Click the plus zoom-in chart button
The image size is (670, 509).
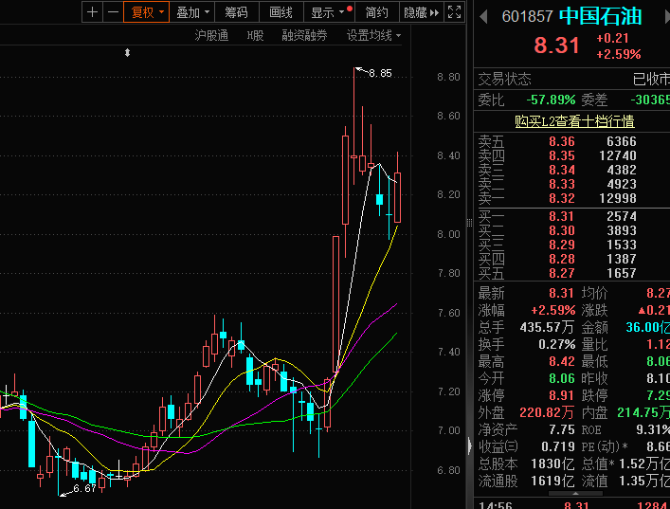(92, 12)
